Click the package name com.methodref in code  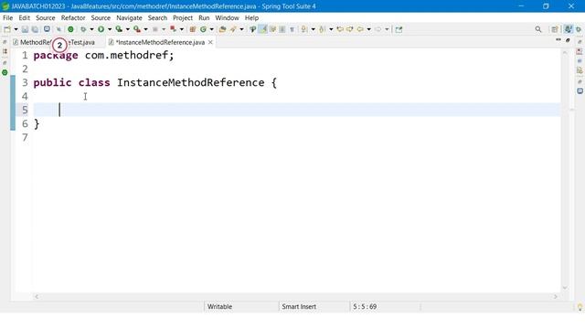pos(126,55)
